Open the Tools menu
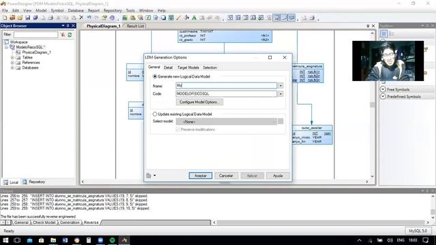This screenshot has height=245, width=436. click(130, 11)
